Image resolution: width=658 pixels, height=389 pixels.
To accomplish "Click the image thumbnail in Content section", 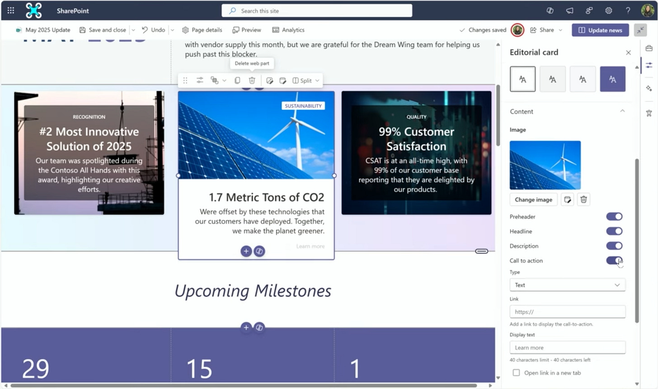I will (545, 165).
